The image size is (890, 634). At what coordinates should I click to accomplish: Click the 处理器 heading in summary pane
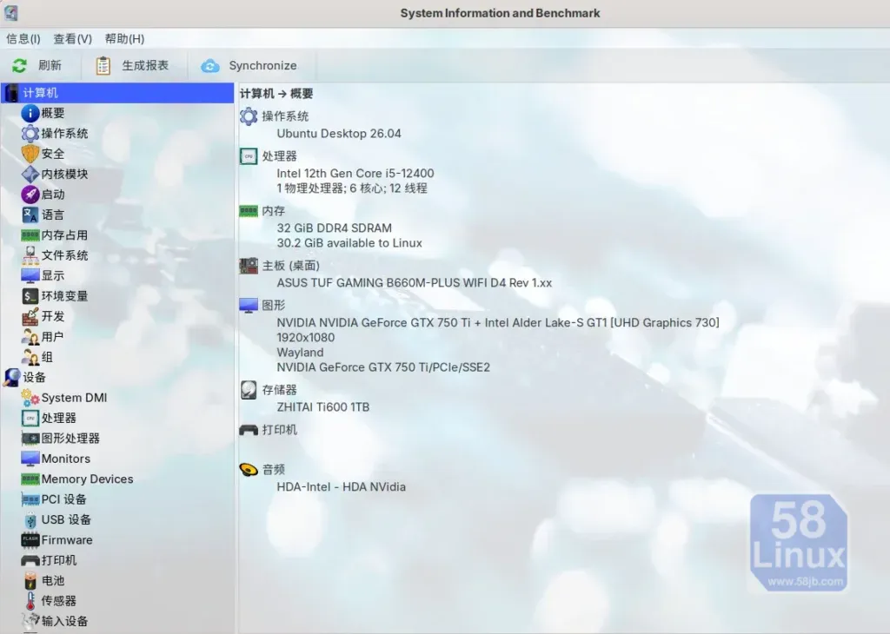click(279, 156)
